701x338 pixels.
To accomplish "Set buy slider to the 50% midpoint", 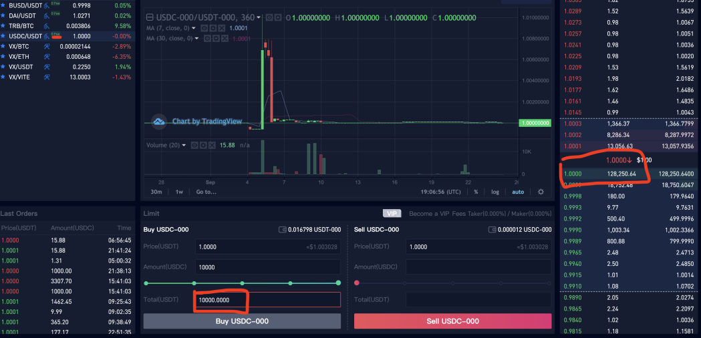I will click(x=242, y=283).
